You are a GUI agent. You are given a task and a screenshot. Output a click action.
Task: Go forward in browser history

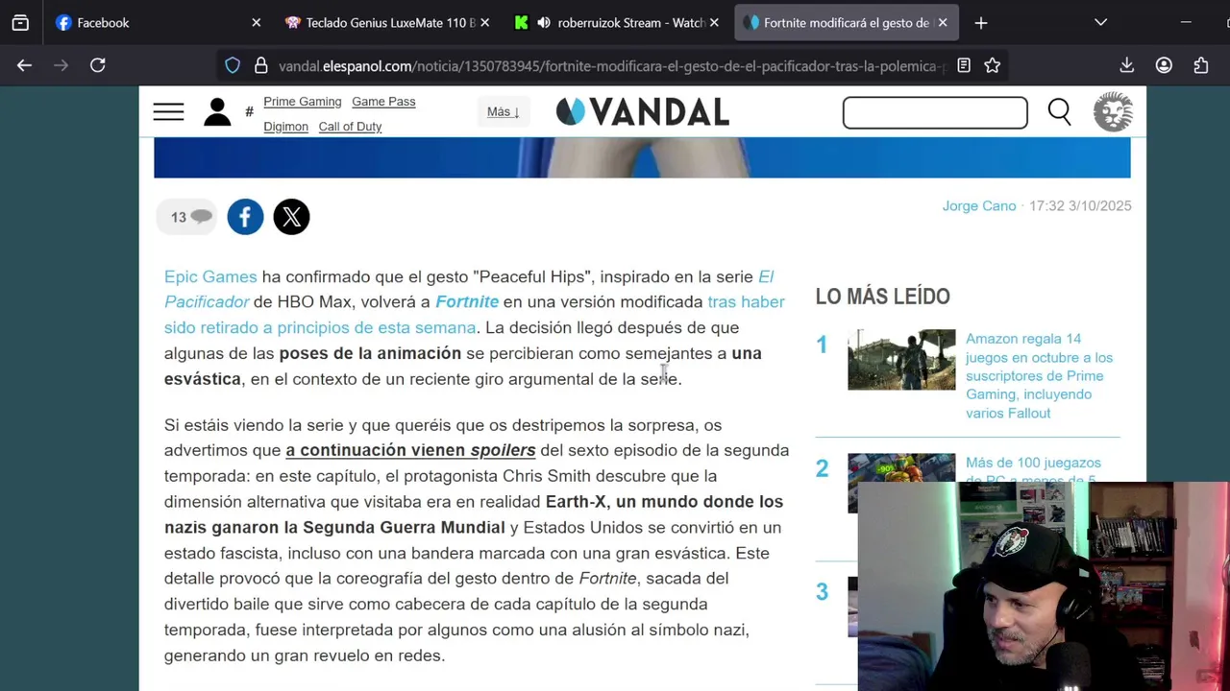tap(61, 65)
